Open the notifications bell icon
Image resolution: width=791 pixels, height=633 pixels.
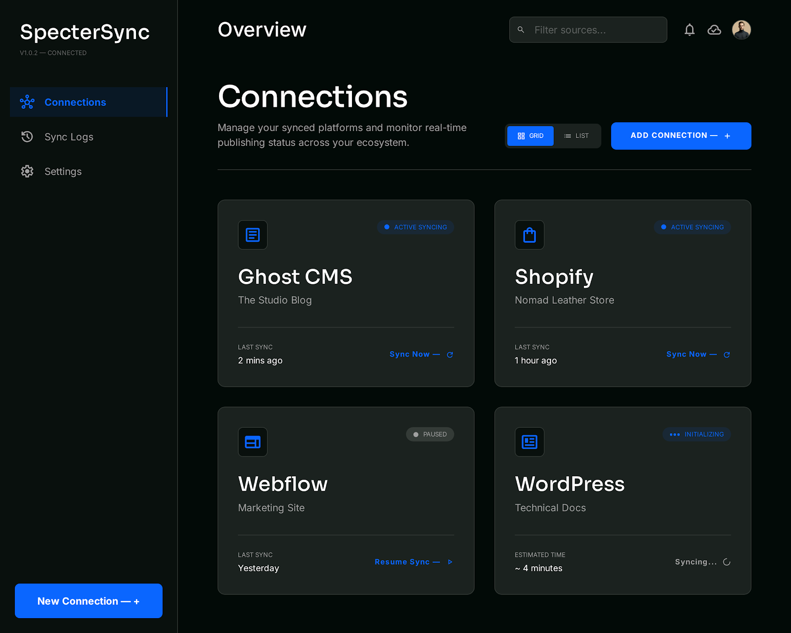690,30
